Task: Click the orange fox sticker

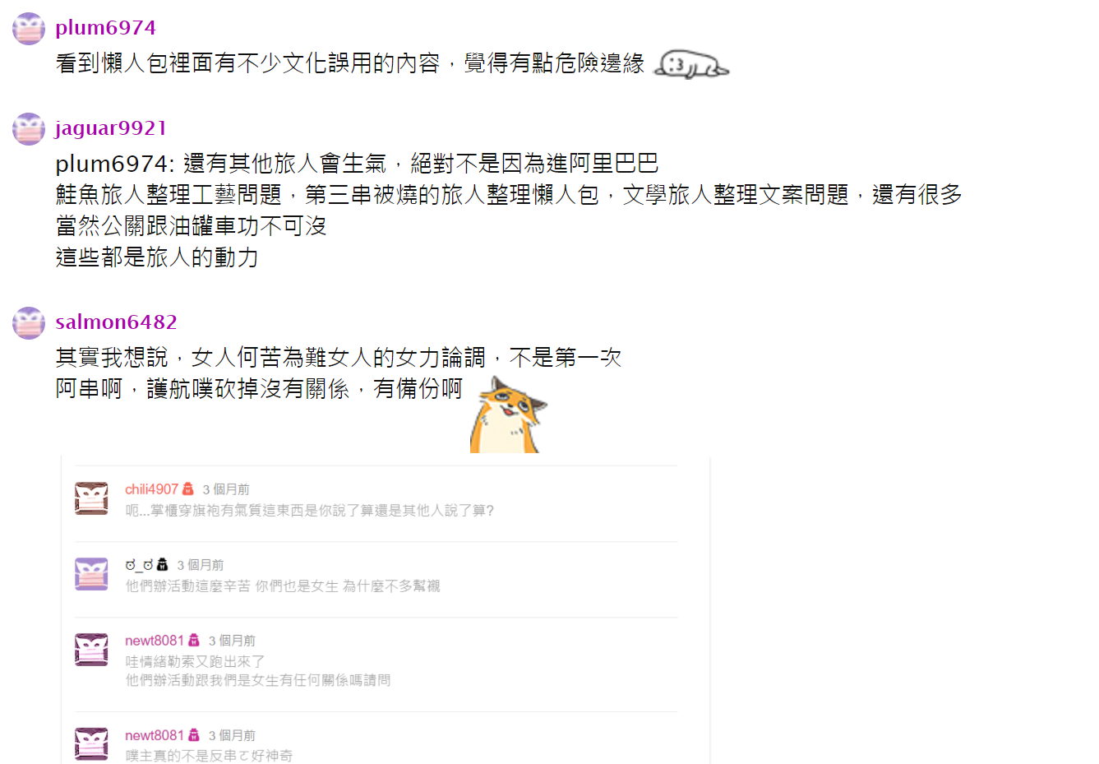Action: [x=507, y=414]
